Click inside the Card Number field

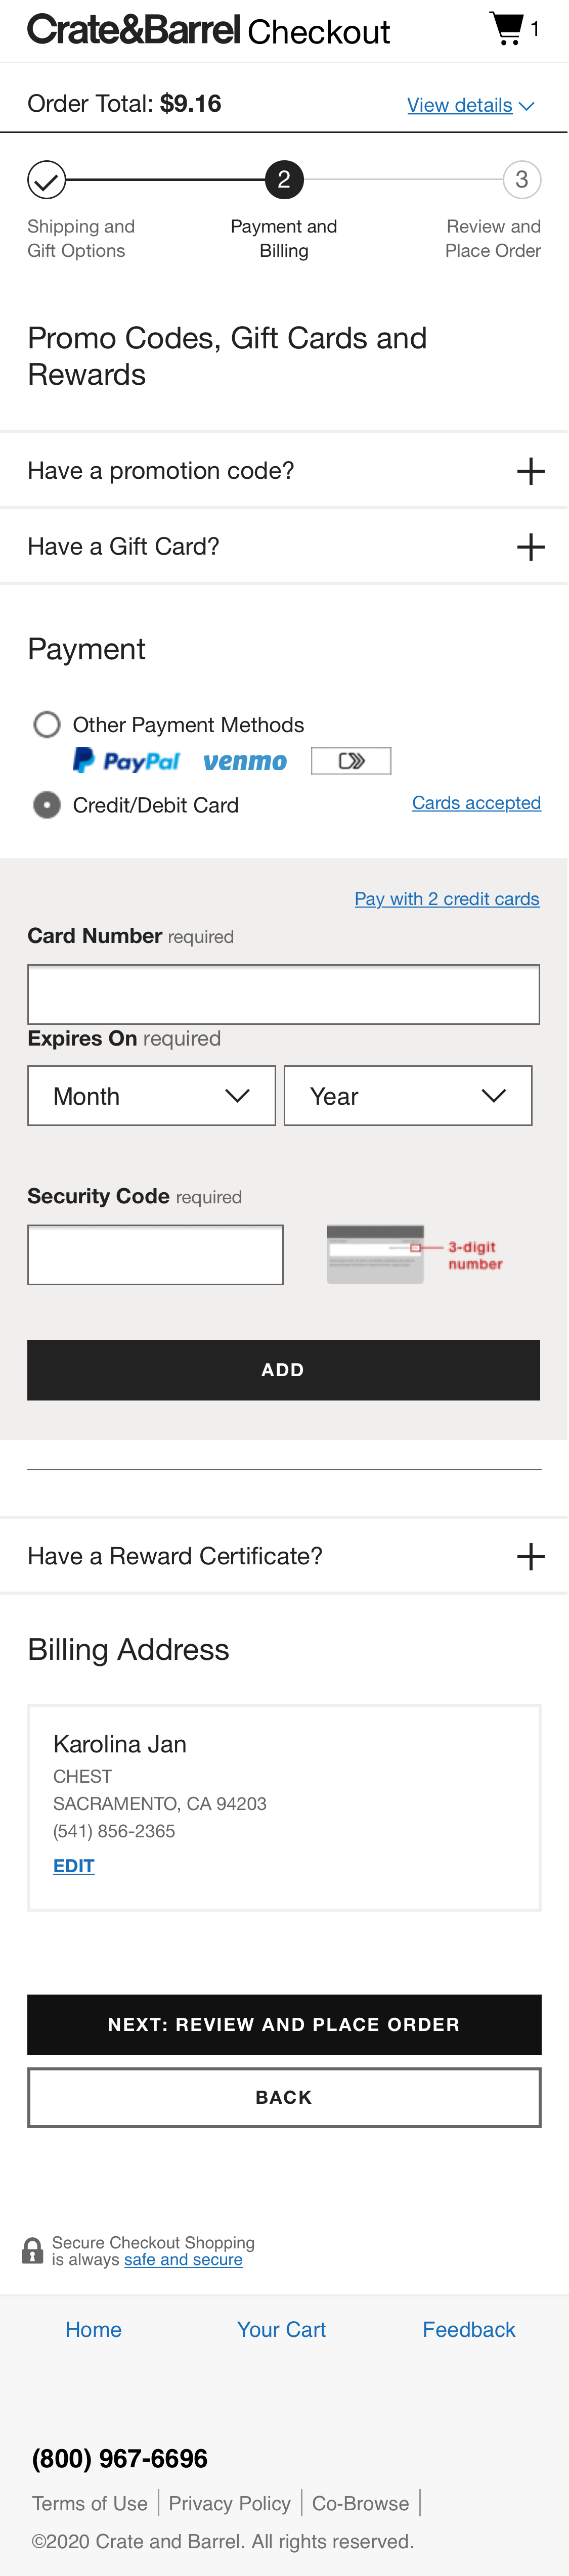[x=284, y=993]
